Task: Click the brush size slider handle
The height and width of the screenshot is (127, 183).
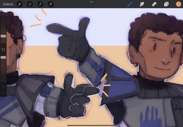Action: (3, 36)
